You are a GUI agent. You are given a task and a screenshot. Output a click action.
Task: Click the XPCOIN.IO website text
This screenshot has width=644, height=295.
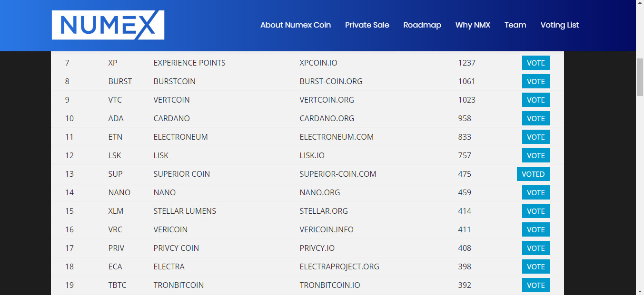click(x=318, y=63)
